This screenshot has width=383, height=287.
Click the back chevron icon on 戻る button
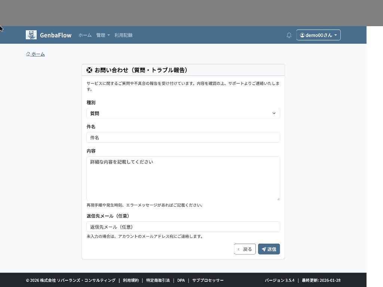[x=239, y=249]
